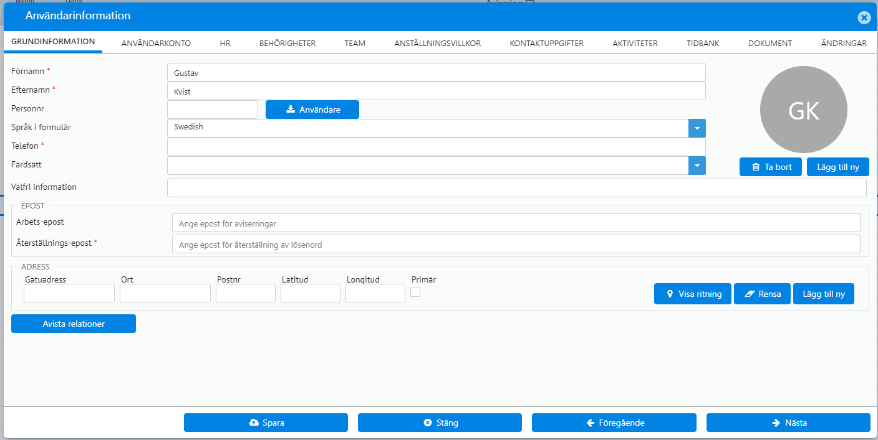Go to the ÄNDRINGAR tab

[x=844, y=43]
